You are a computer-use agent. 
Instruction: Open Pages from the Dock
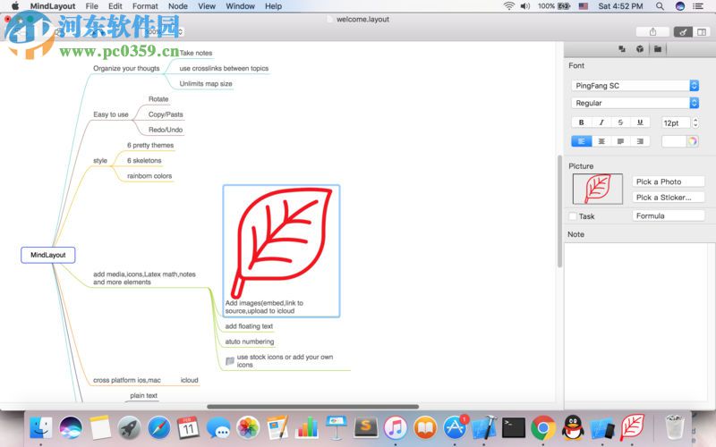[277, 427]
